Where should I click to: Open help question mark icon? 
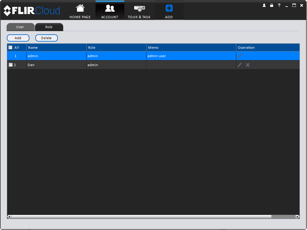pos(279,5)
